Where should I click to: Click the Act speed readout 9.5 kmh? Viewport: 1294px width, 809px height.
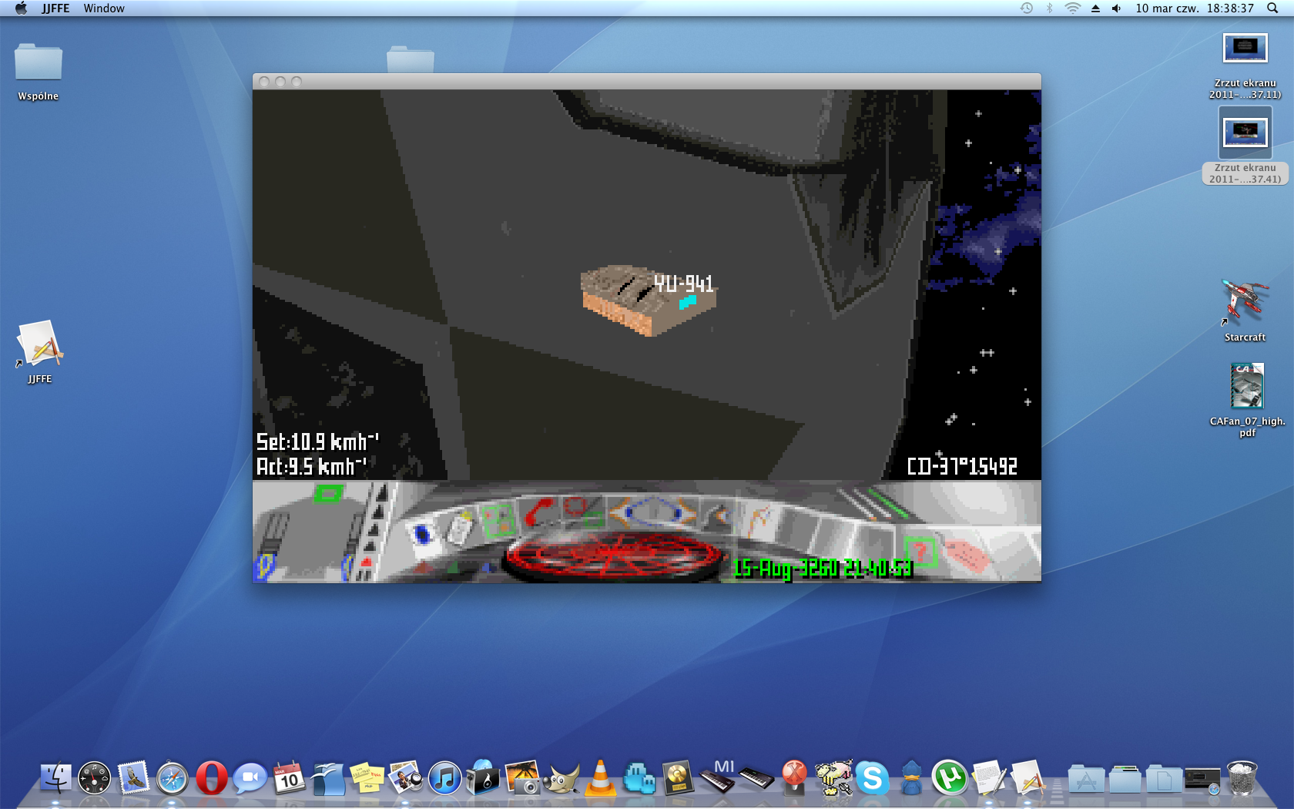click(x=311, y=466)
